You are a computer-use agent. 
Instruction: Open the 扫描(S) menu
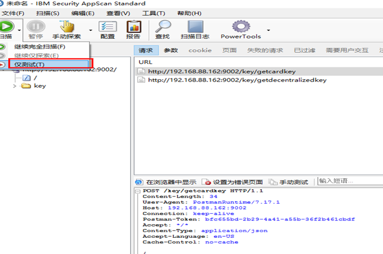(x=48, y=13)
